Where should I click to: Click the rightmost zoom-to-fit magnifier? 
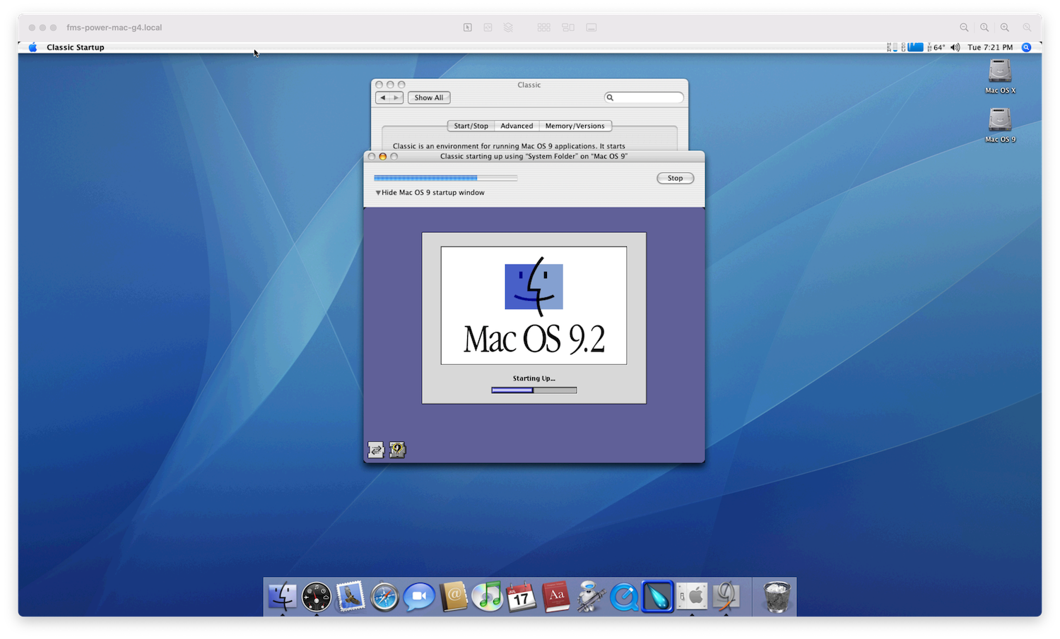pyautogui.click(x=1027, y=28)
